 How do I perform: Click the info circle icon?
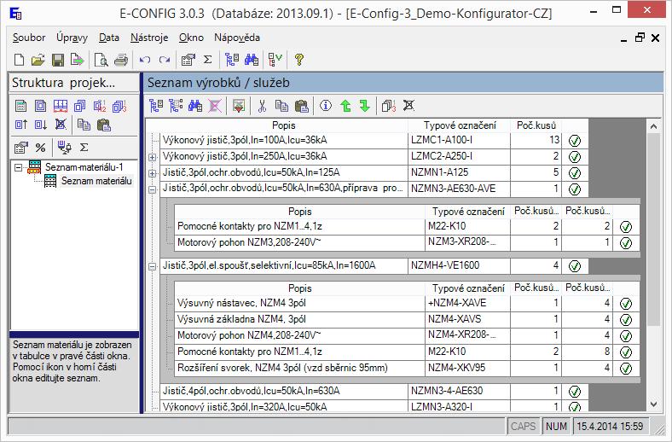(x=326, y=106)
